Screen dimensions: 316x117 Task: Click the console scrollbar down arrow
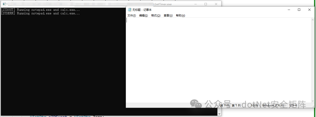click(219, 114)
